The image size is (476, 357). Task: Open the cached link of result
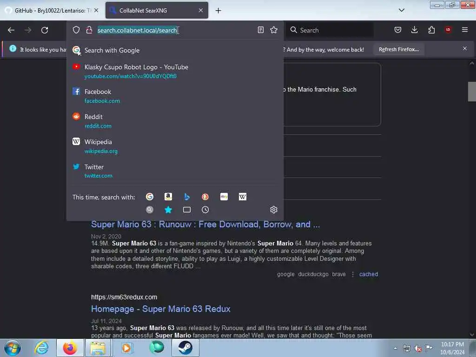tap(369, 274)
